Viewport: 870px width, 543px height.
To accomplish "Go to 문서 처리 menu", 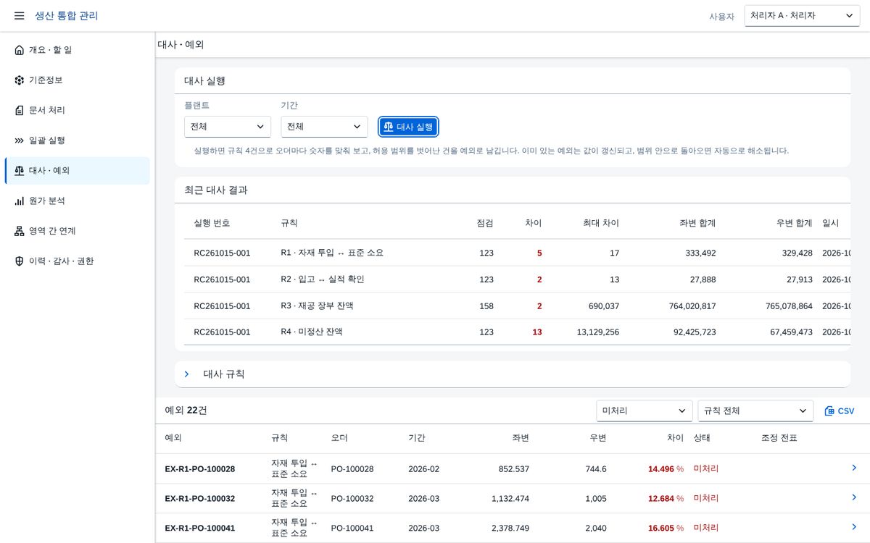I will pyautogui.click(x=77, y=111).
